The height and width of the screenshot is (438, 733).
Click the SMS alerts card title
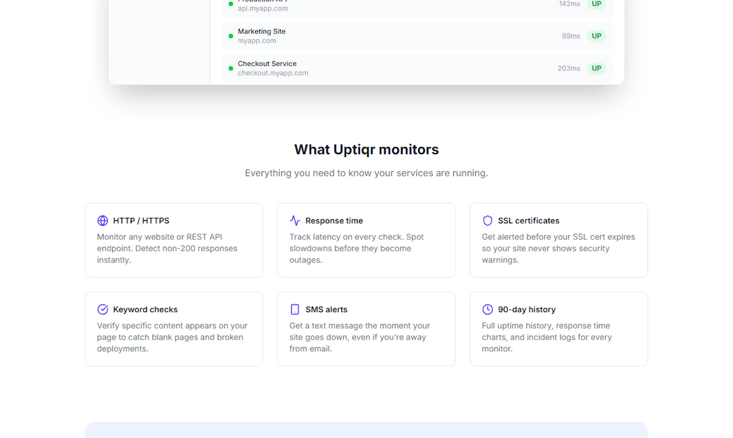[326, 309]
